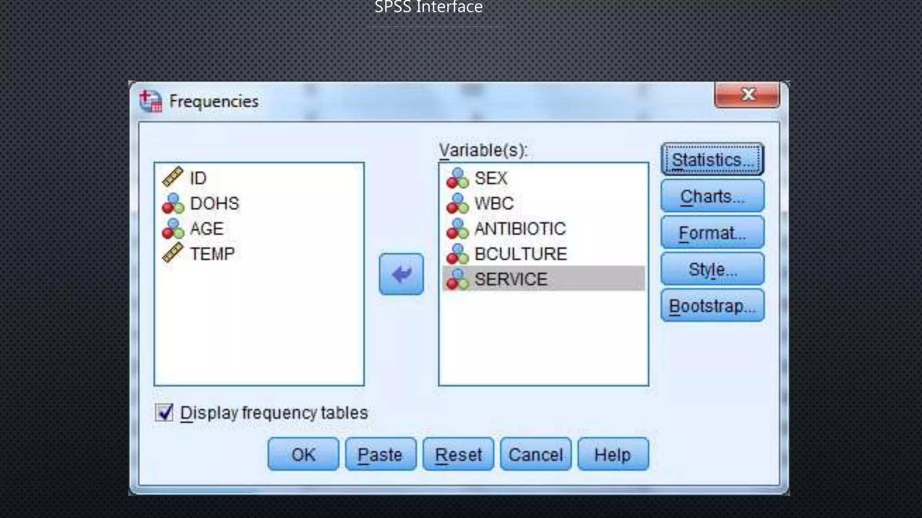This screenshot has width=922, height=518.
Task: Click the nominal icon beside SERVICE
Action: click(x=458, y=279)
